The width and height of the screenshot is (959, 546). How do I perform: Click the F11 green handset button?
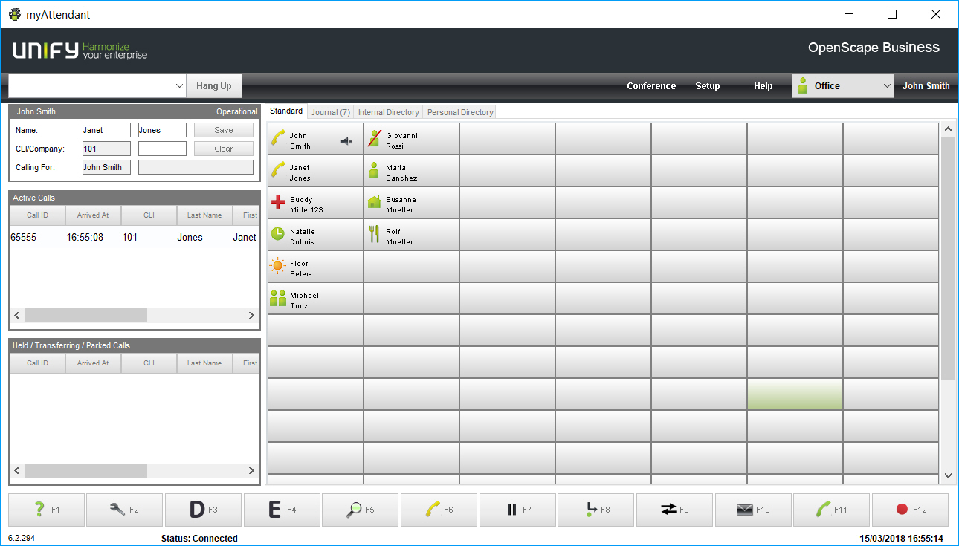point(832,510)
